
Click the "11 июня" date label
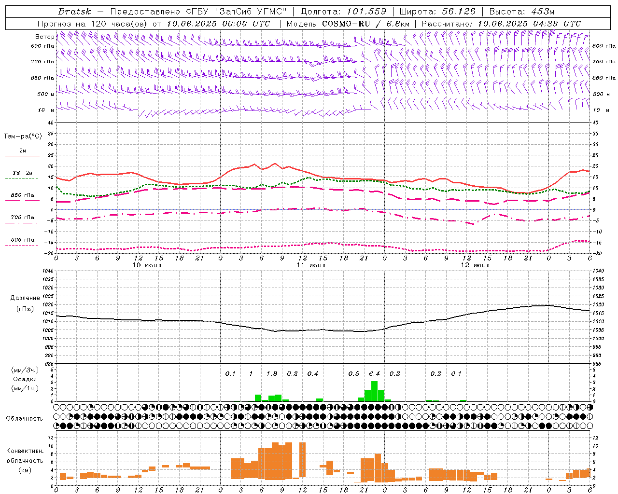311,265
